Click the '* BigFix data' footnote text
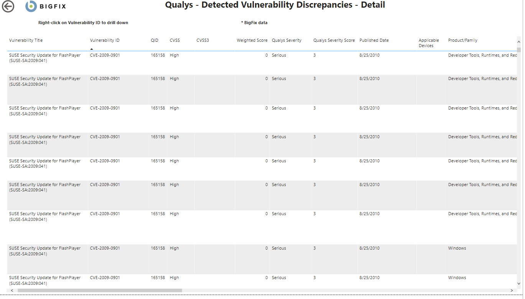 [254, 23]
